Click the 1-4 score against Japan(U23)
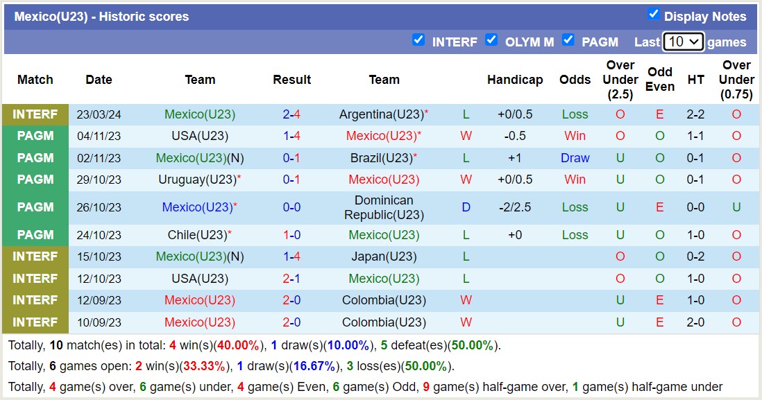Image resolution: width=762 pixels, height=400 pixels. click(291, 256)
